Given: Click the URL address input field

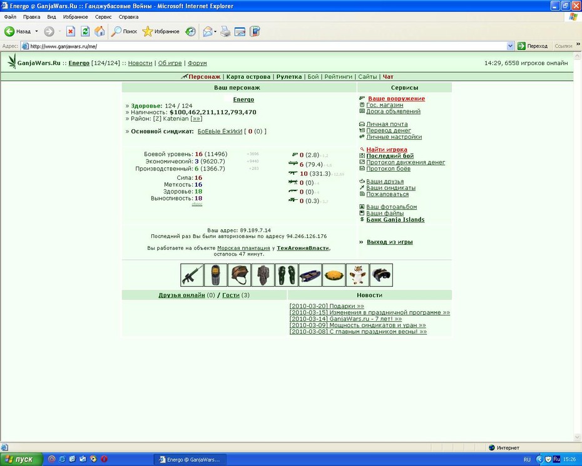Looking at the screenshot, I should click(267, 46).
